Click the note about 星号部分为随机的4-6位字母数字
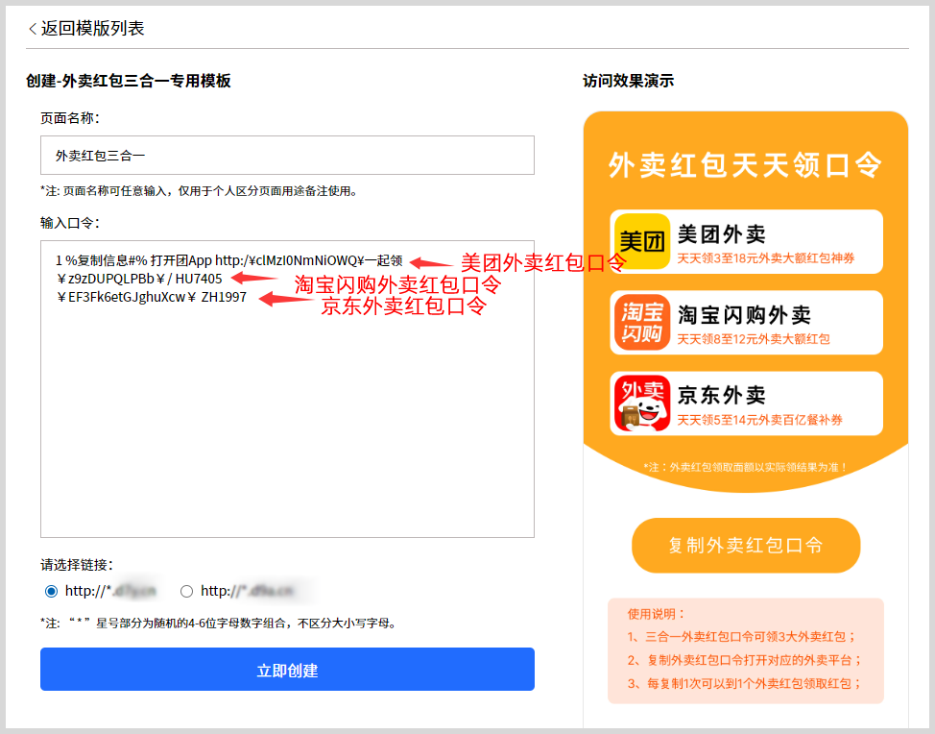 coord(219,623)
